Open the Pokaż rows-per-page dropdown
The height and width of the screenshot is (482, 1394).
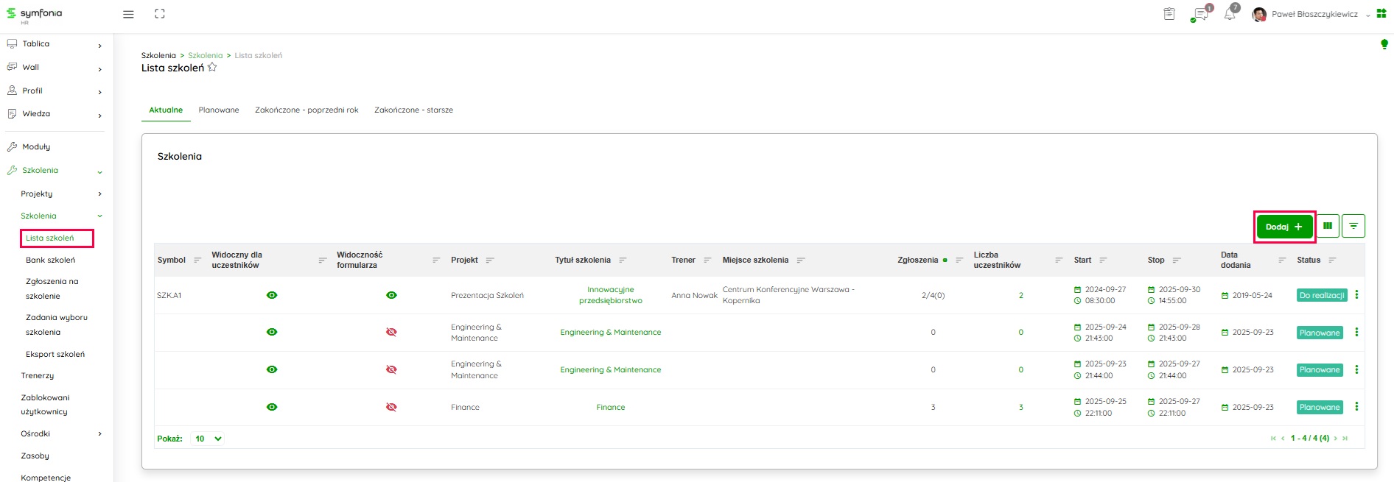click(x=208, y=439)
